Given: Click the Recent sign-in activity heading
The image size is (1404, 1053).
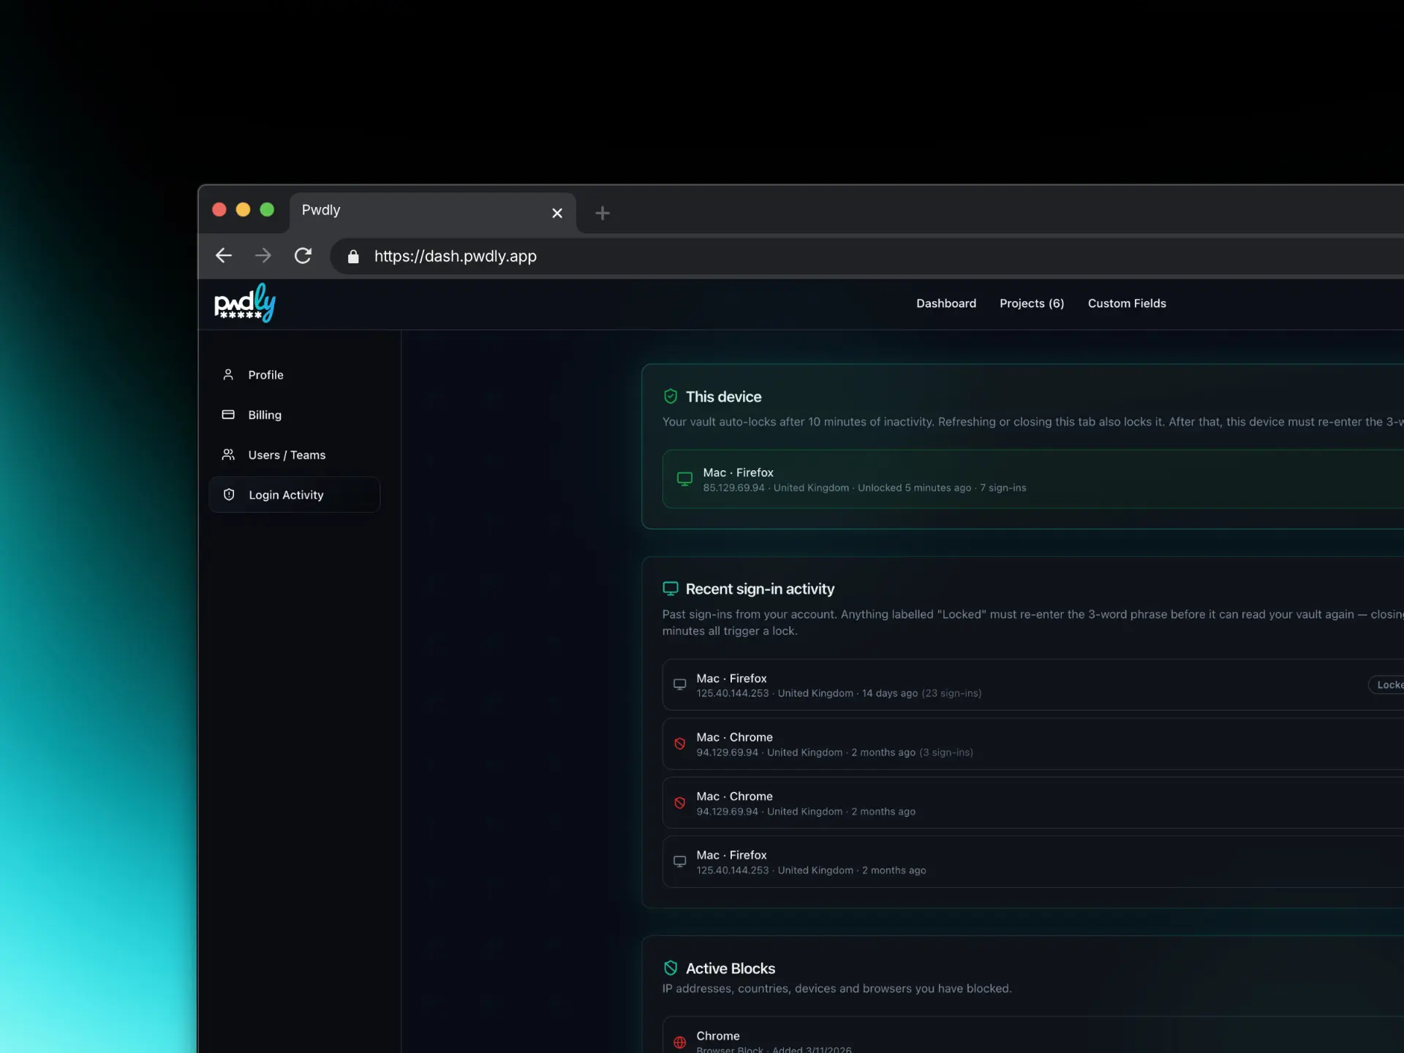Looking at the screenshot, I should pos(760,589).
